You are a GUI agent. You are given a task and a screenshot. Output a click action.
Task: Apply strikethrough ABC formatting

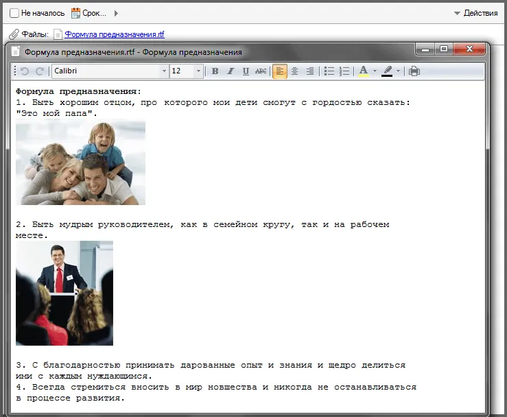261,71
